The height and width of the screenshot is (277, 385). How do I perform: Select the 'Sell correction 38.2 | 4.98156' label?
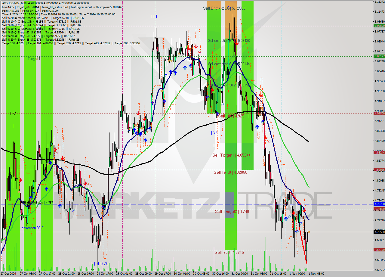[229, 85]
